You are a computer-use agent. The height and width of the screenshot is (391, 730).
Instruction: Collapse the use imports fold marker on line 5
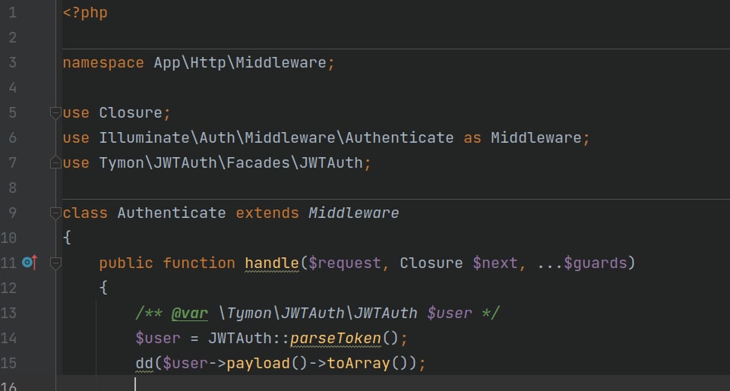tap(55, 112)
